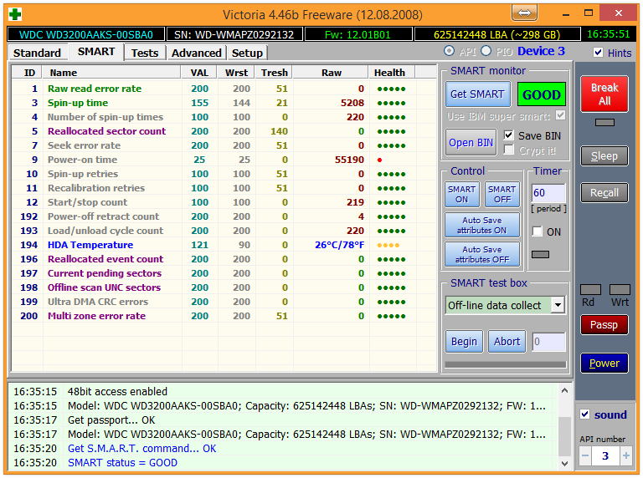
Task: Select the PIO radio button
Action: [486, 51]
